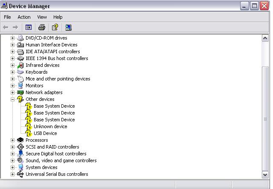Expand the Infrared devices node
Viewport: 273px width, 189px height.
click(12, 65)
